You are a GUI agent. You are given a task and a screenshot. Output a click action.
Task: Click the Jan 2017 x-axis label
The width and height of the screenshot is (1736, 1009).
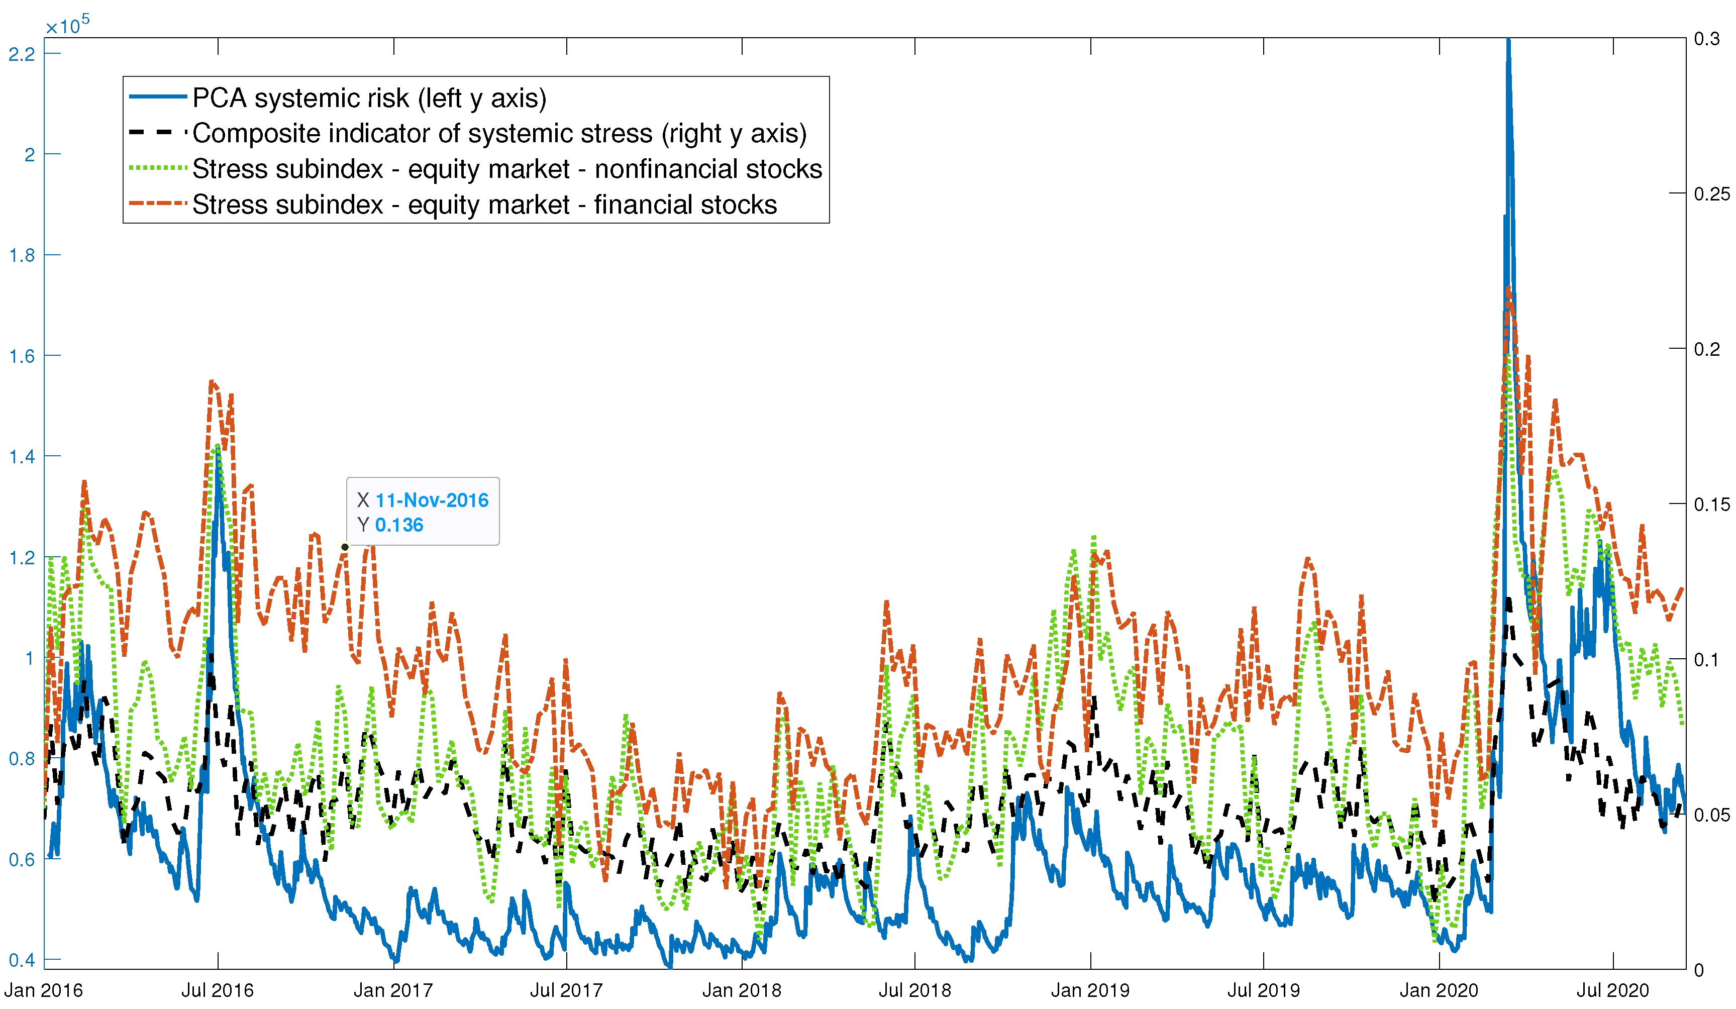pos(392,990)
